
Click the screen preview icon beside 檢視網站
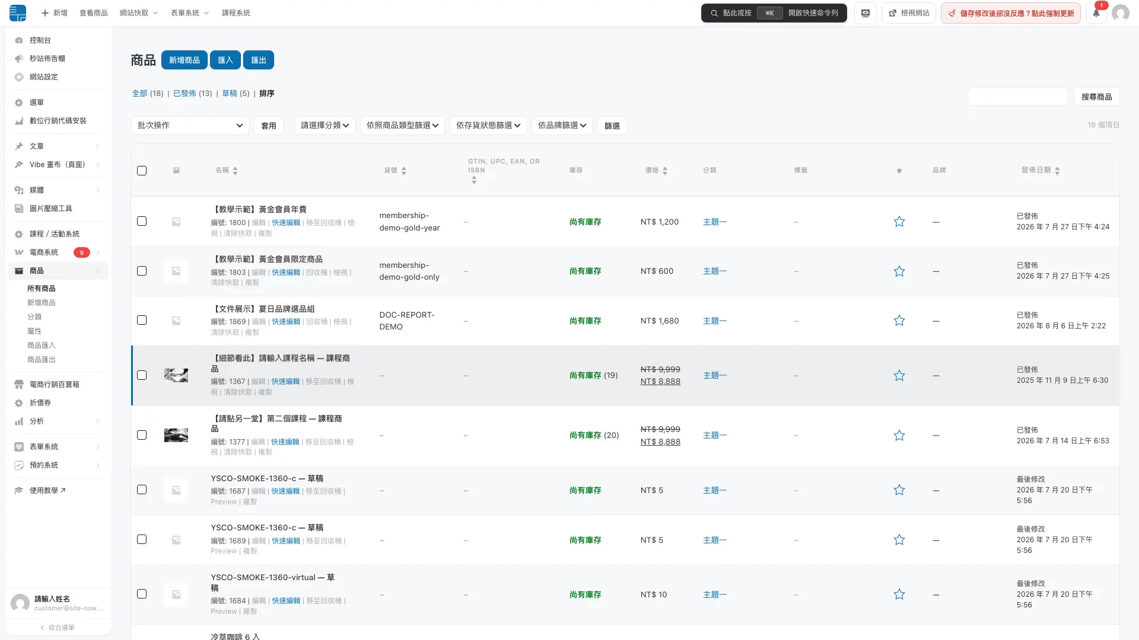866,13
